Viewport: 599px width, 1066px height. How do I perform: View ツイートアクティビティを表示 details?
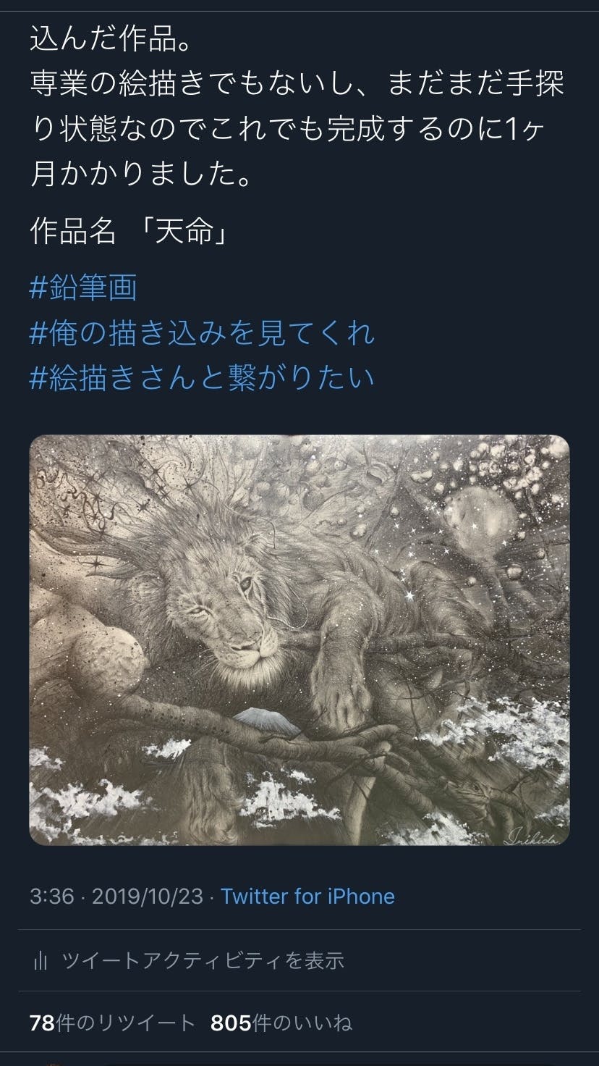203,961
